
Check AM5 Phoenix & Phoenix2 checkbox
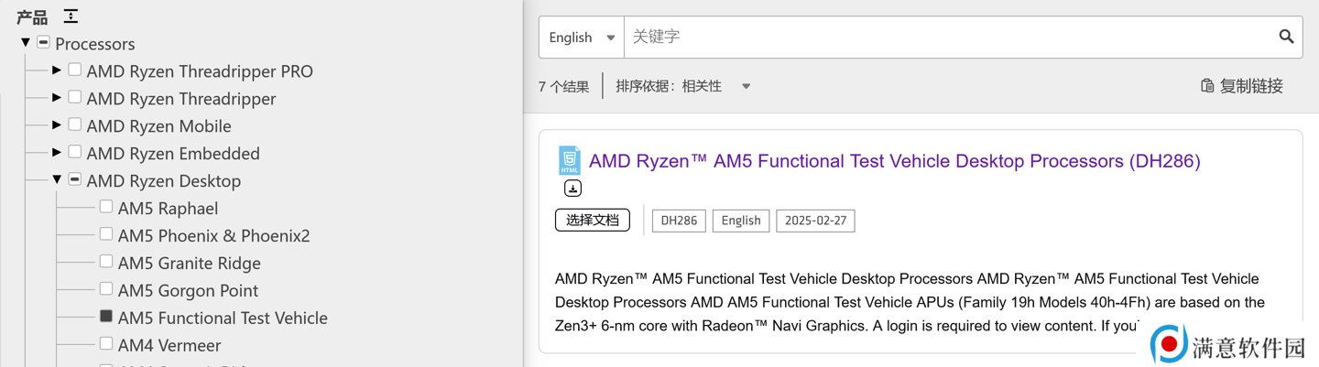[x=106, y=234]
